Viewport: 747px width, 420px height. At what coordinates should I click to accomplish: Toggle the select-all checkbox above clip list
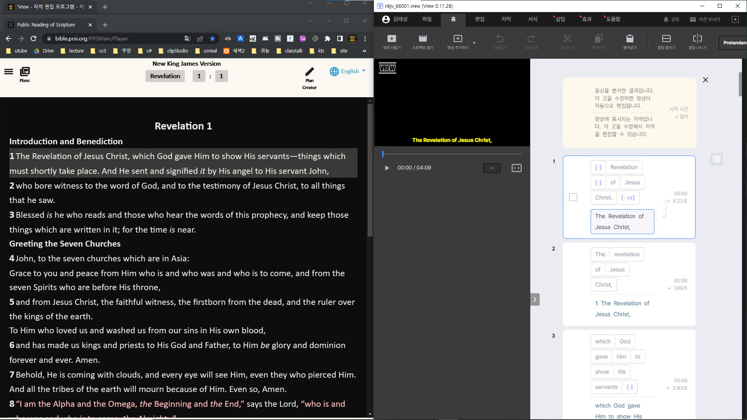point(716,159)
